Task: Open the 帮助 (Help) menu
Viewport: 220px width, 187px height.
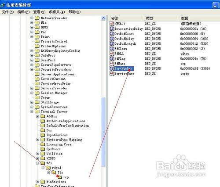Action: (74, 12)
